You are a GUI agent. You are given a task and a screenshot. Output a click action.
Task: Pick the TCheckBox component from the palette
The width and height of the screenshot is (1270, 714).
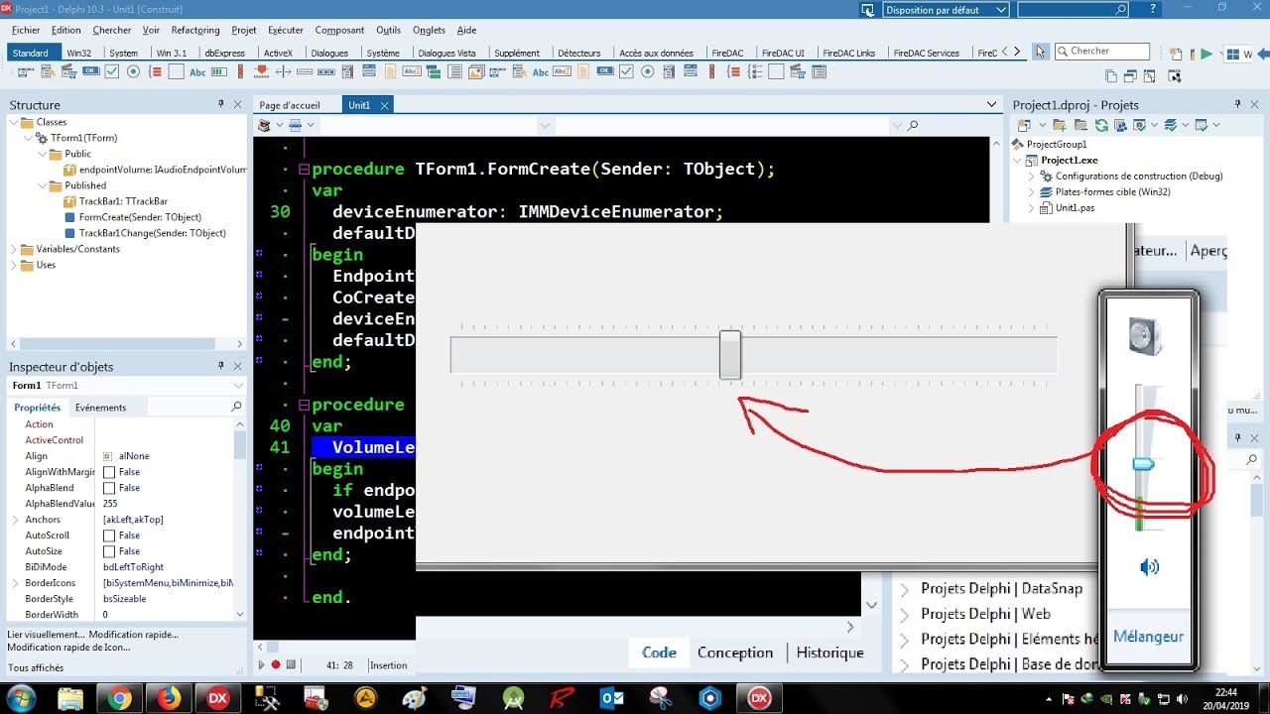tap(112, 71)
